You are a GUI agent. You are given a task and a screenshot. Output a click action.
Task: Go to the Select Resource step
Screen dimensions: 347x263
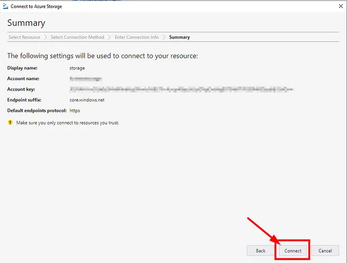click(x=24, y=37)
